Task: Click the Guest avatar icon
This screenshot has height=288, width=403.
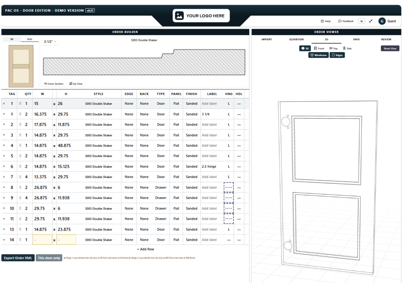Action: click(382, 21)
